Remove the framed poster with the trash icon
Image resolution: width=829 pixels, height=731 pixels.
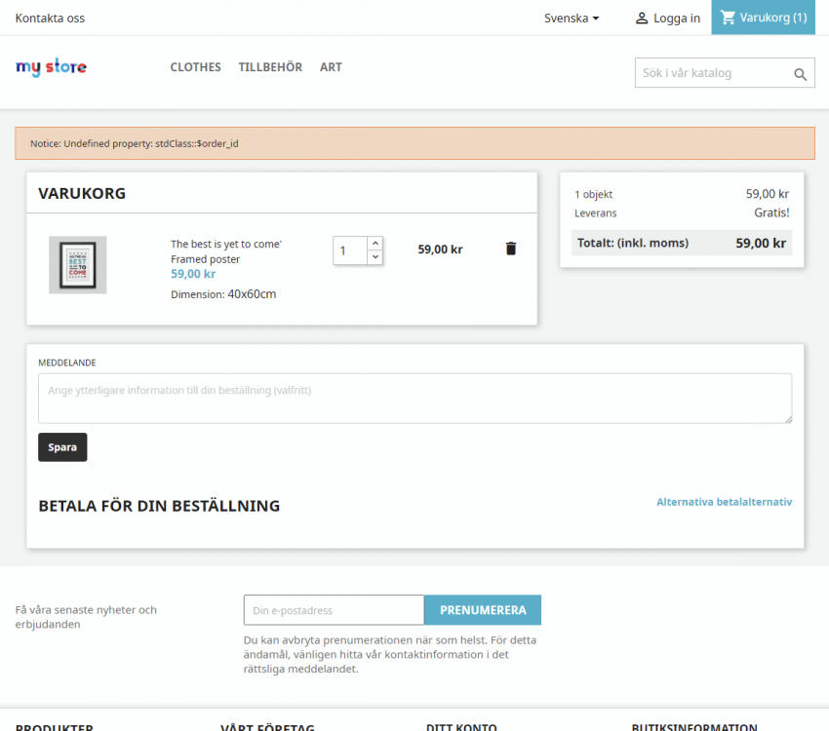511,249
